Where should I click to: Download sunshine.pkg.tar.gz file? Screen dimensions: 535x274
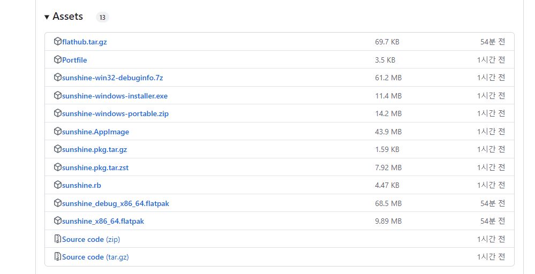click(x=94, y=149)
